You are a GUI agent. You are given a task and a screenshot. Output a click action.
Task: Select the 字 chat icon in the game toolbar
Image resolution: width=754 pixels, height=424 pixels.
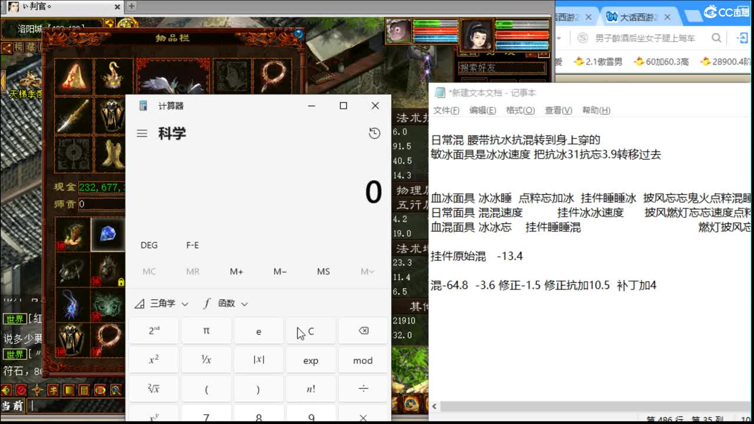pos(53,389)
